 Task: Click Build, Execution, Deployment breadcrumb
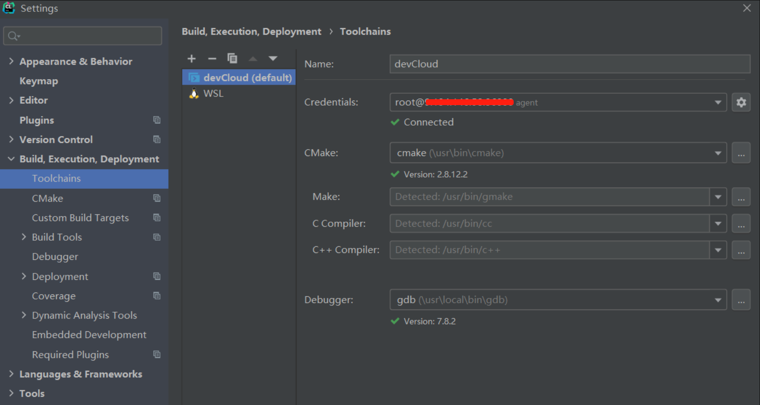coord(251,31)
